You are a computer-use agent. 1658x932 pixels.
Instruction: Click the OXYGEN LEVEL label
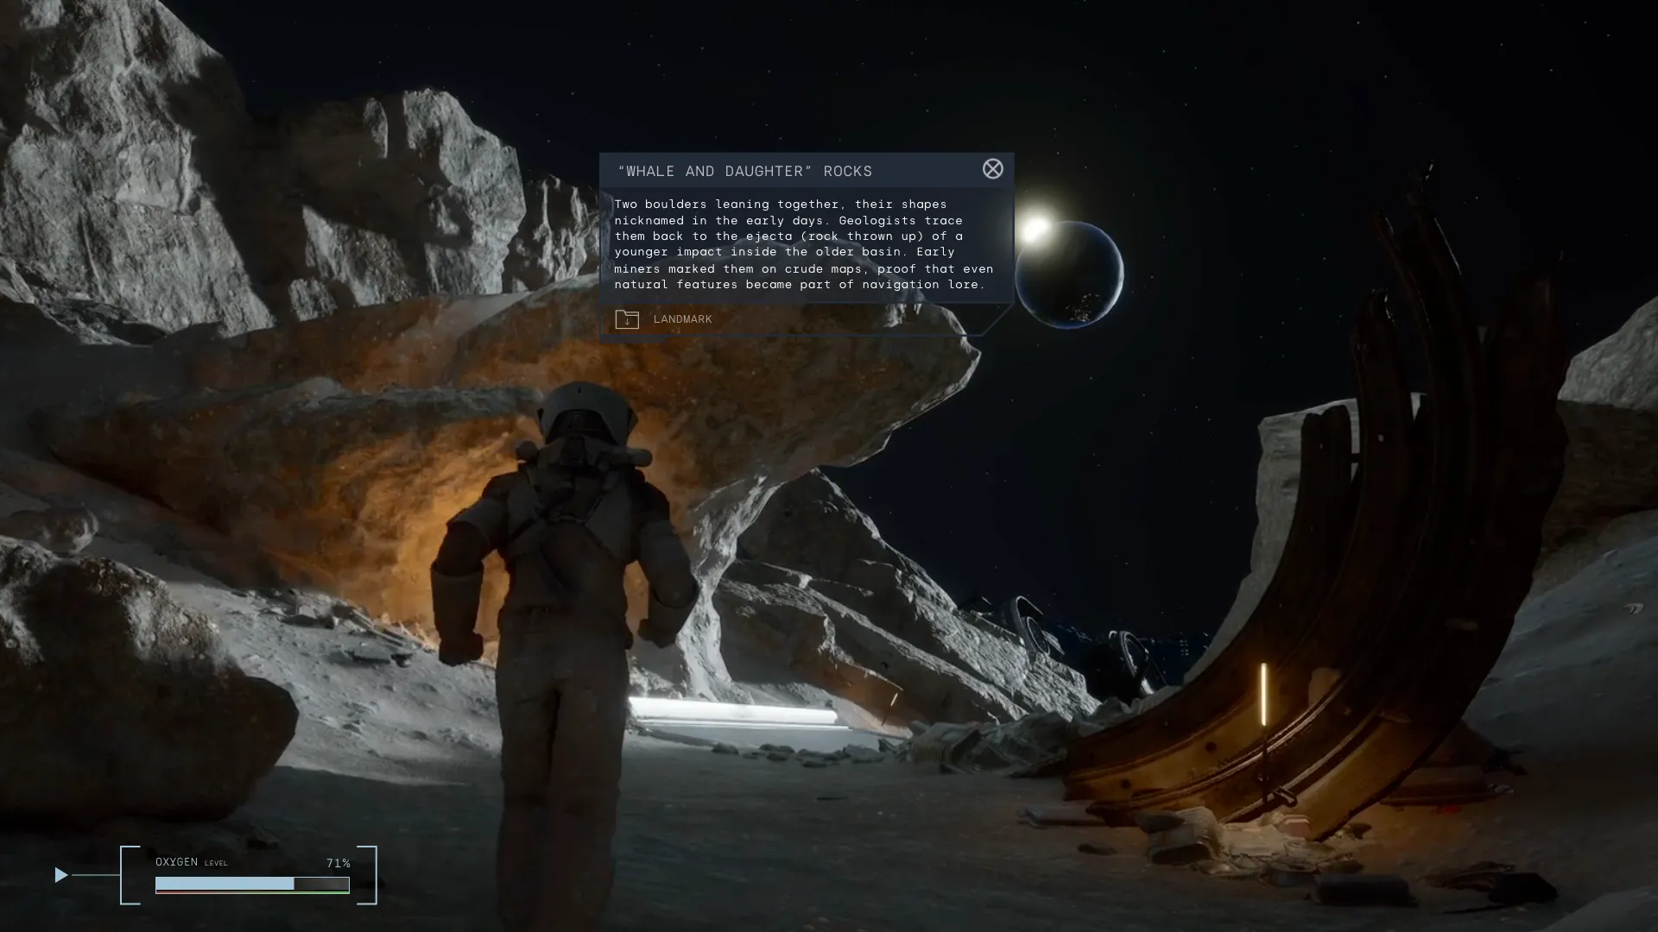(x=192, y=862)
